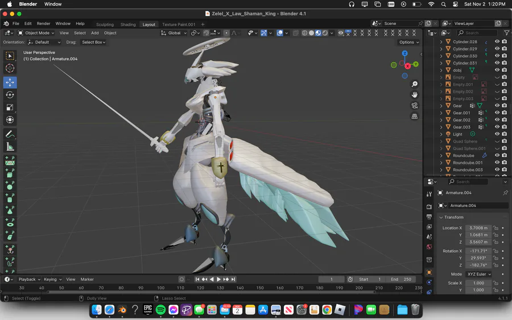Toggle camera view icon in viewport
512x320 pixels.
pos(414,106)
